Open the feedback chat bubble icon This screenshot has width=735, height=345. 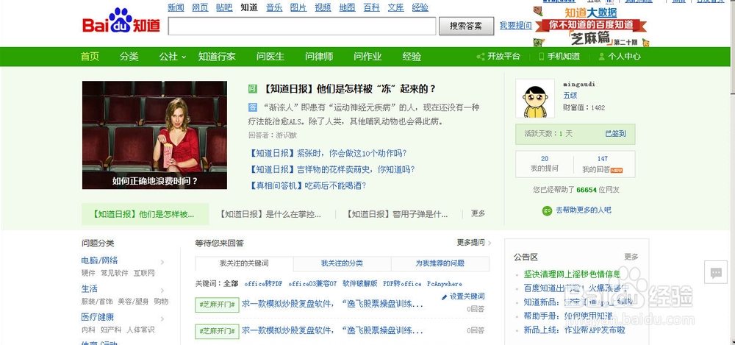715,272
